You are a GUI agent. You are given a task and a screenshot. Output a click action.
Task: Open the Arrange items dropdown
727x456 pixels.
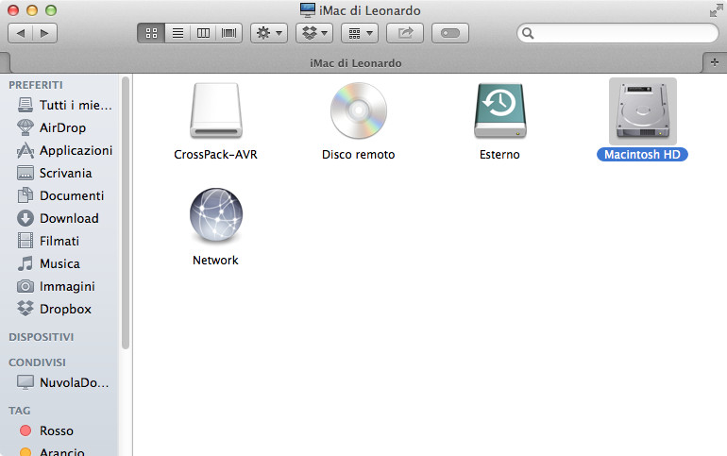click(359, 33)
